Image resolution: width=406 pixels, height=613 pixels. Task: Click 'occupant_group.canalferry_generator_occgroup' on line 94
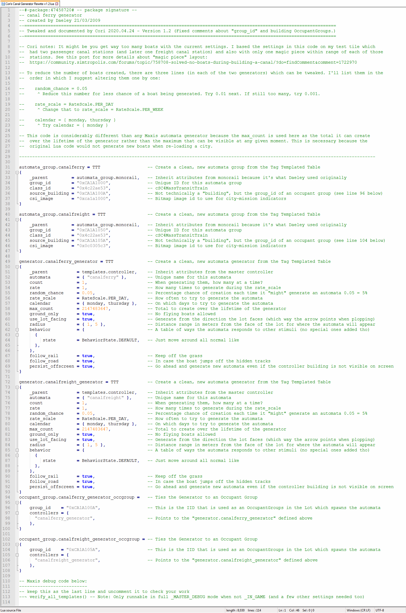pyautogui.click(x=77, y=497)
